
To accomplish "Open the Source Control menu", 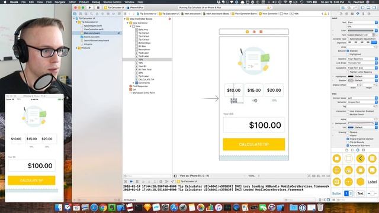I will [x=112, y=2].
